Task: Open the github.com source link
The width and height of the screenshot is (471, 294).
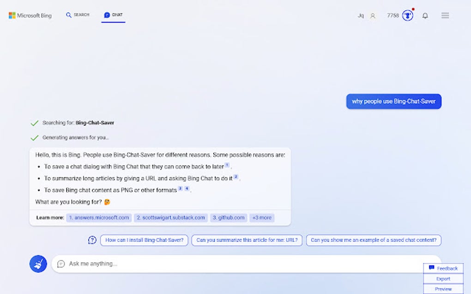Action: (x=228, y=218)
